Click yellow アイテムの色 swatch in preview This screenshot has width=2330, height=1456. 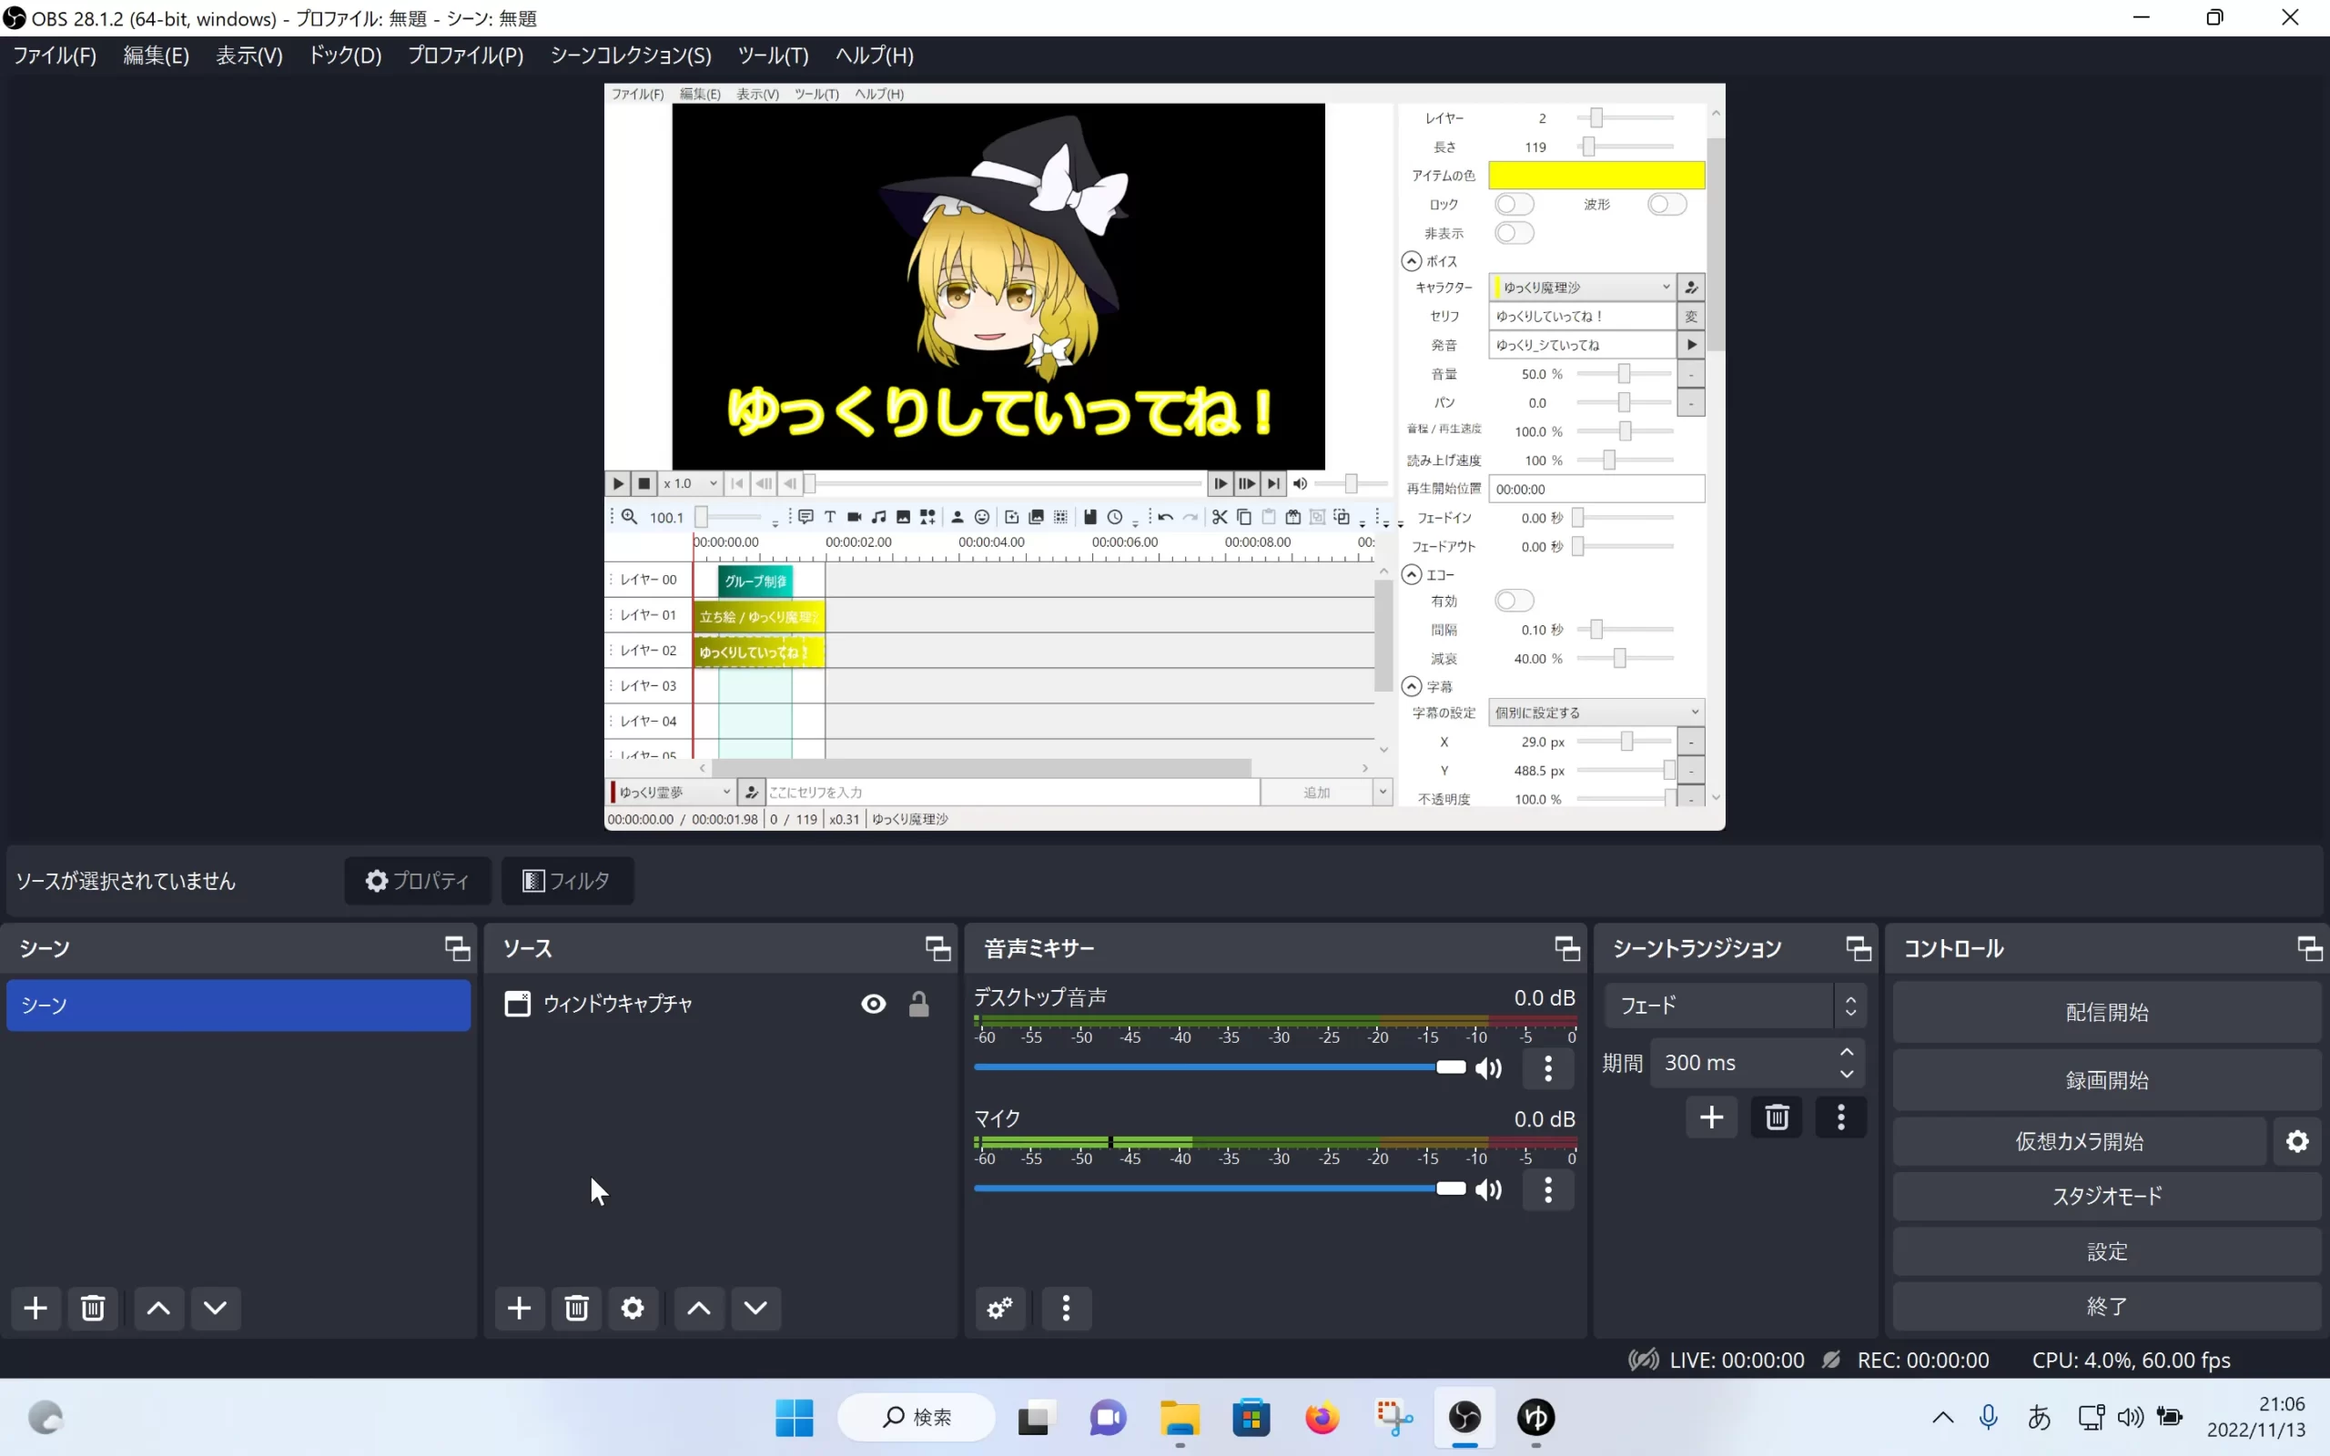1596,176
